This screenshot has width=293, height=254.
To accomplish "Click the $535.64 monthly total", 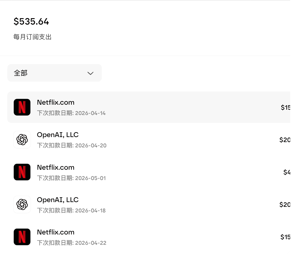I will 31,21.
